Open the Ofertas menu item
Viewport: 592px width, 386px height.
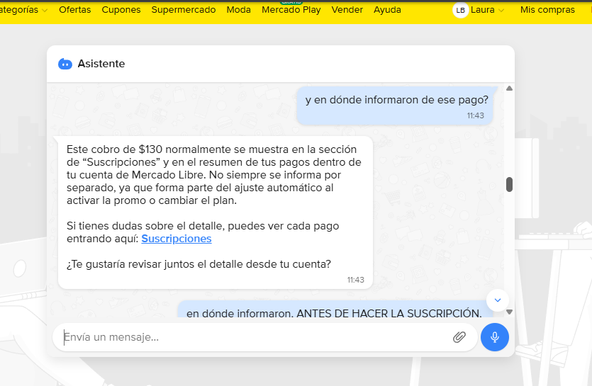74,10
